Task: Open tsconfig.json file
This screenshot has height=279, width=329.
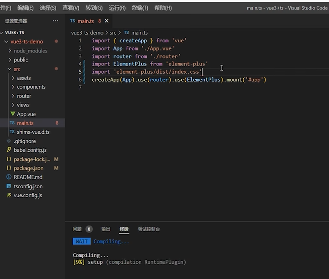Action: tap(28, 186)
